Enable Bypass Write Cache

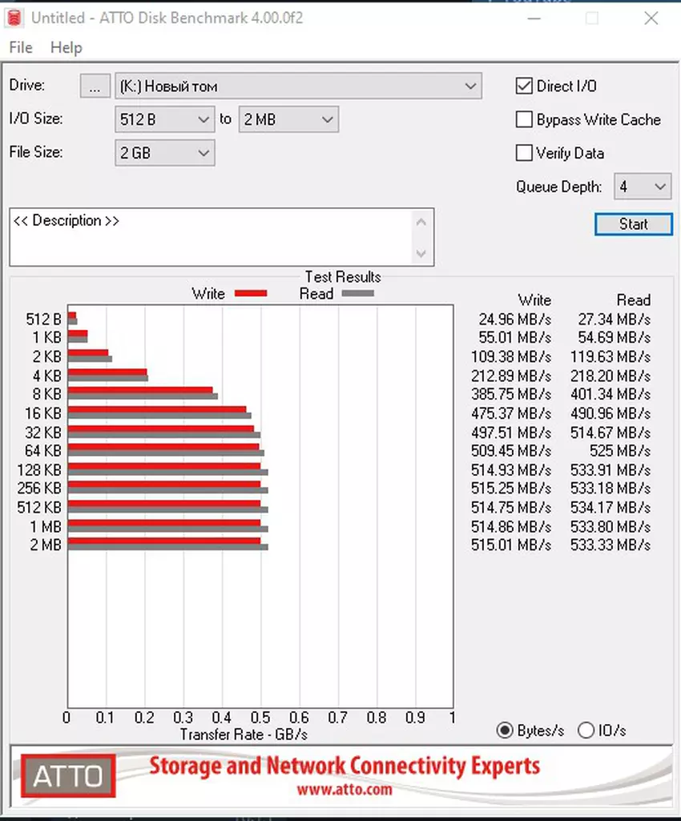click(525, 120)
